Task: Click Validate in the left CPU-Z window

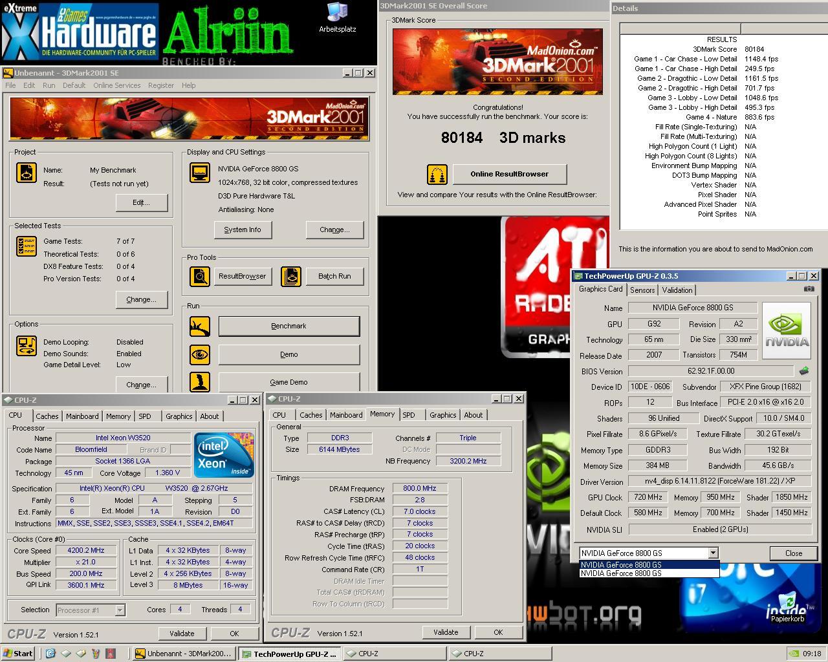Action: point(182,634)
